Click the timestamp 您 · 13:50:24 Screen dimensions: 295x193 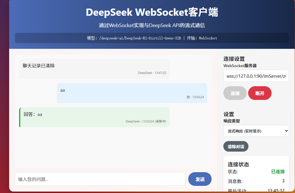[195, 97]
